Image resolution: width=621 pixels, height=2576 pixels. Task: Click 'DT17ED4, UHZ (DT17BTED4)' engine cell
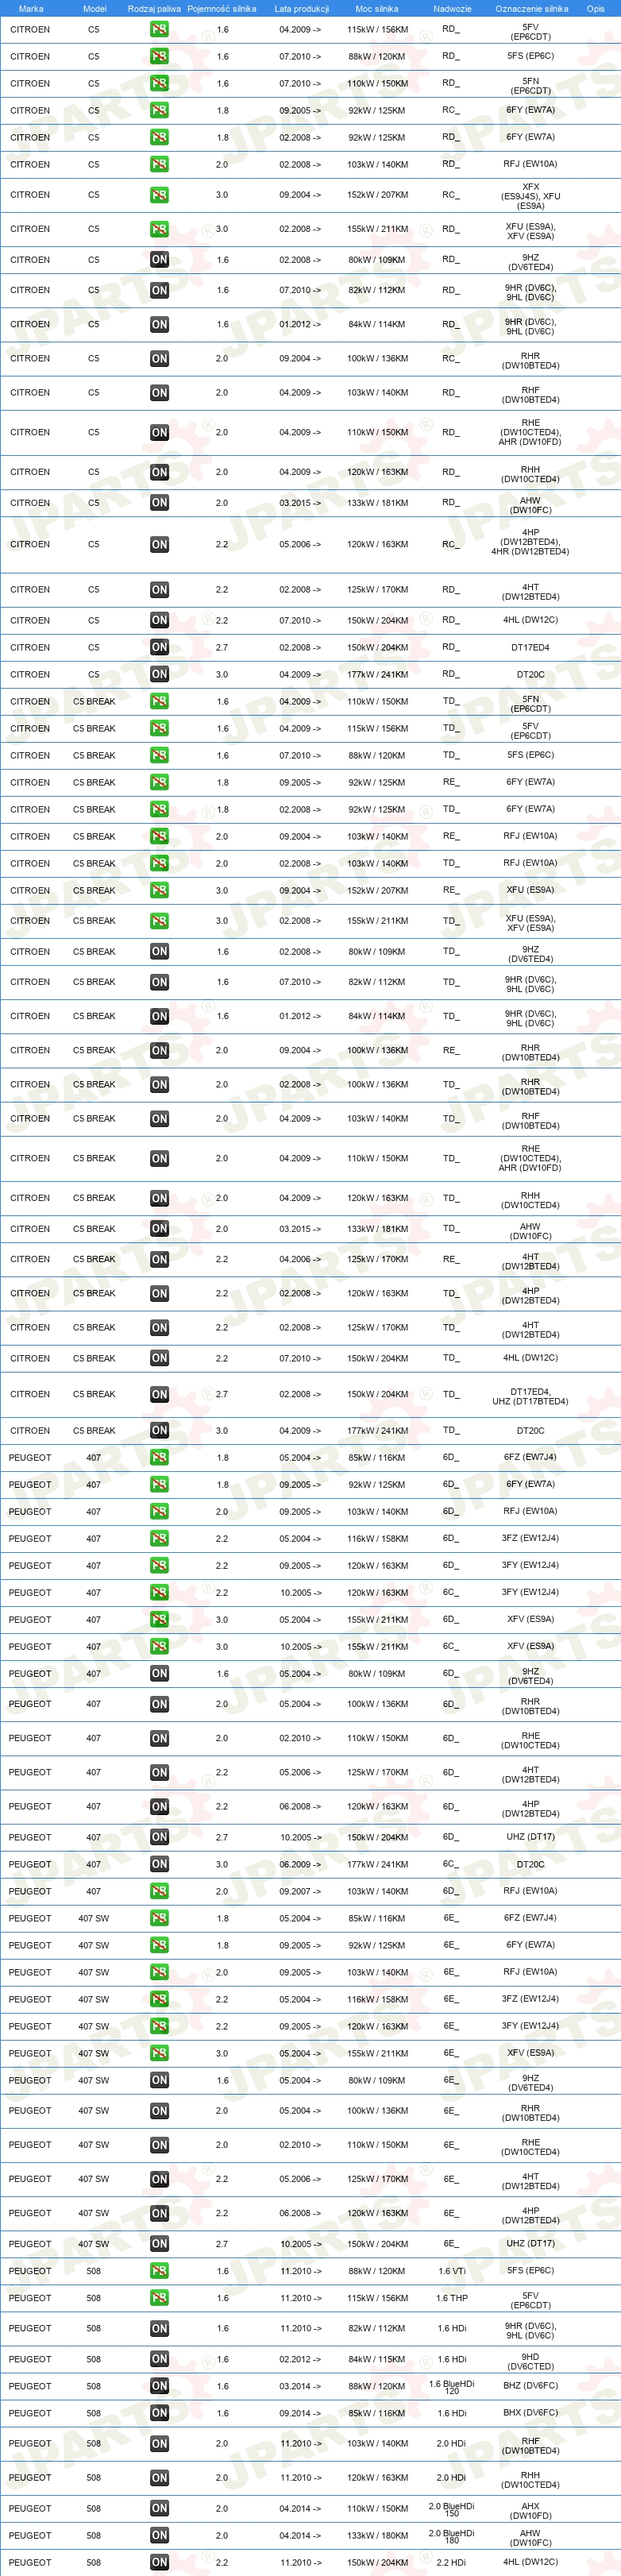coord(530,1396)
